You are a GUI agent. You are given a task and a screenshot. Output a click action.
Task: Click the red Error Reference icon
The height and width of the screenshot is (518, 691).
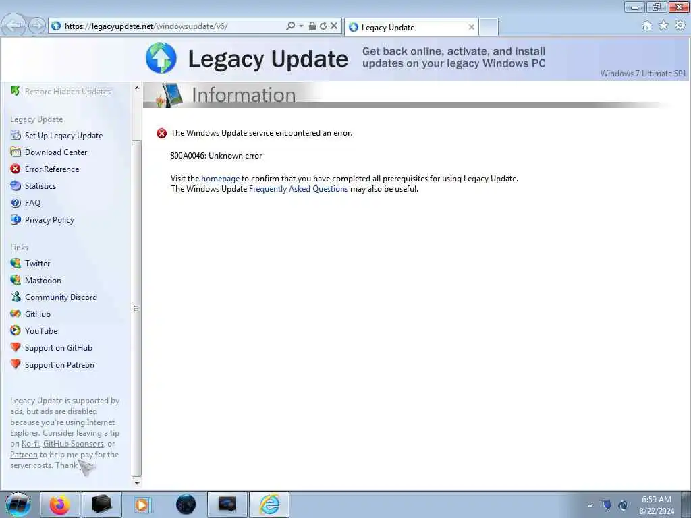(x=16, y=169)
